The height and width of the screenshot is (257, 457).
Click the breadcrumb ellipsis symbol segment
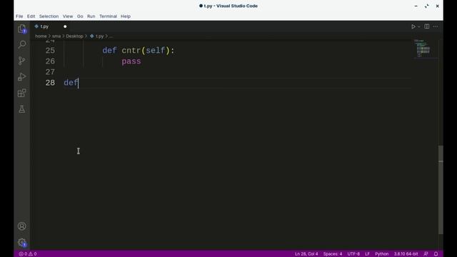111,36
